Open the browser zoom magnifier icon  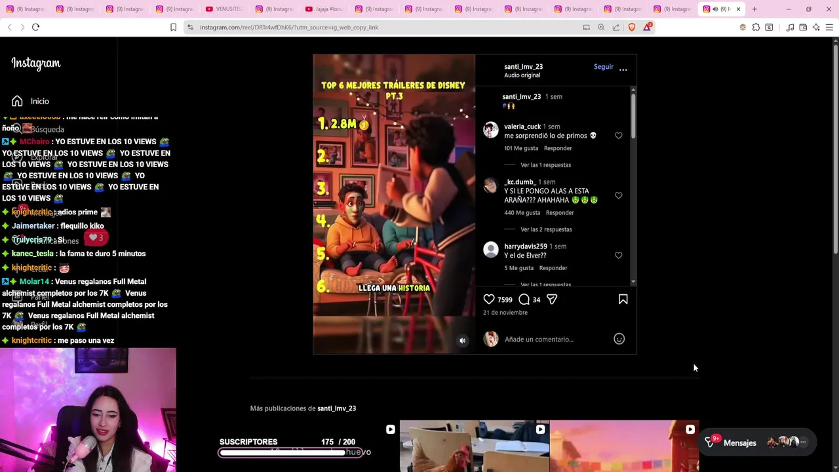[x=601, y=27]
